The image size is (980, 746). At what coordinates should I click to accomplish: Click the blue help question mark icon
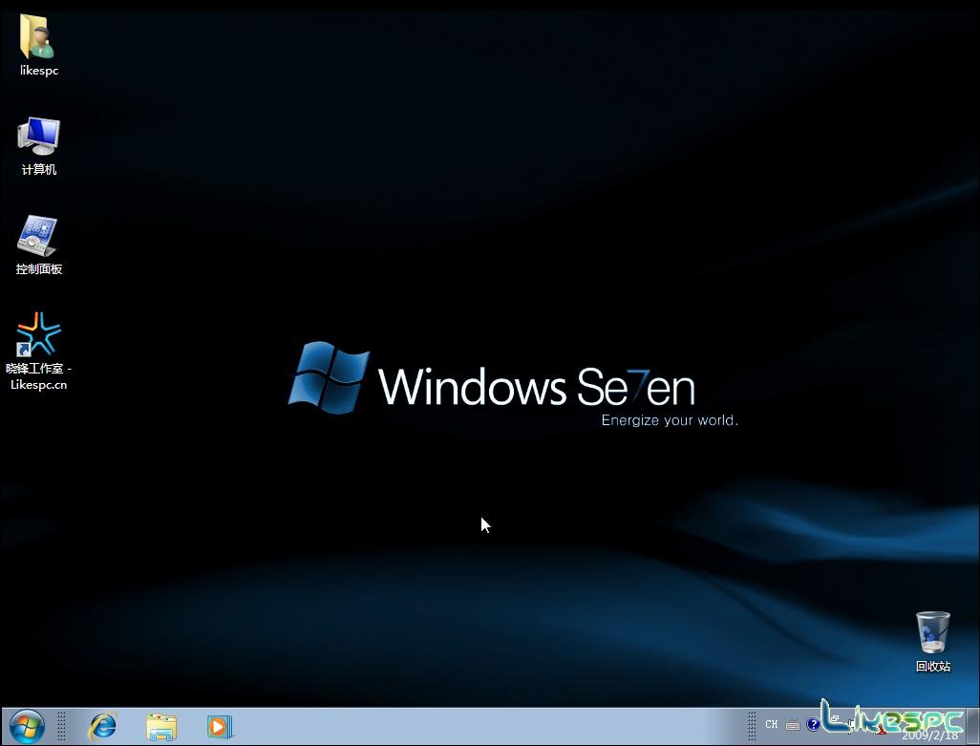(813, 724)
